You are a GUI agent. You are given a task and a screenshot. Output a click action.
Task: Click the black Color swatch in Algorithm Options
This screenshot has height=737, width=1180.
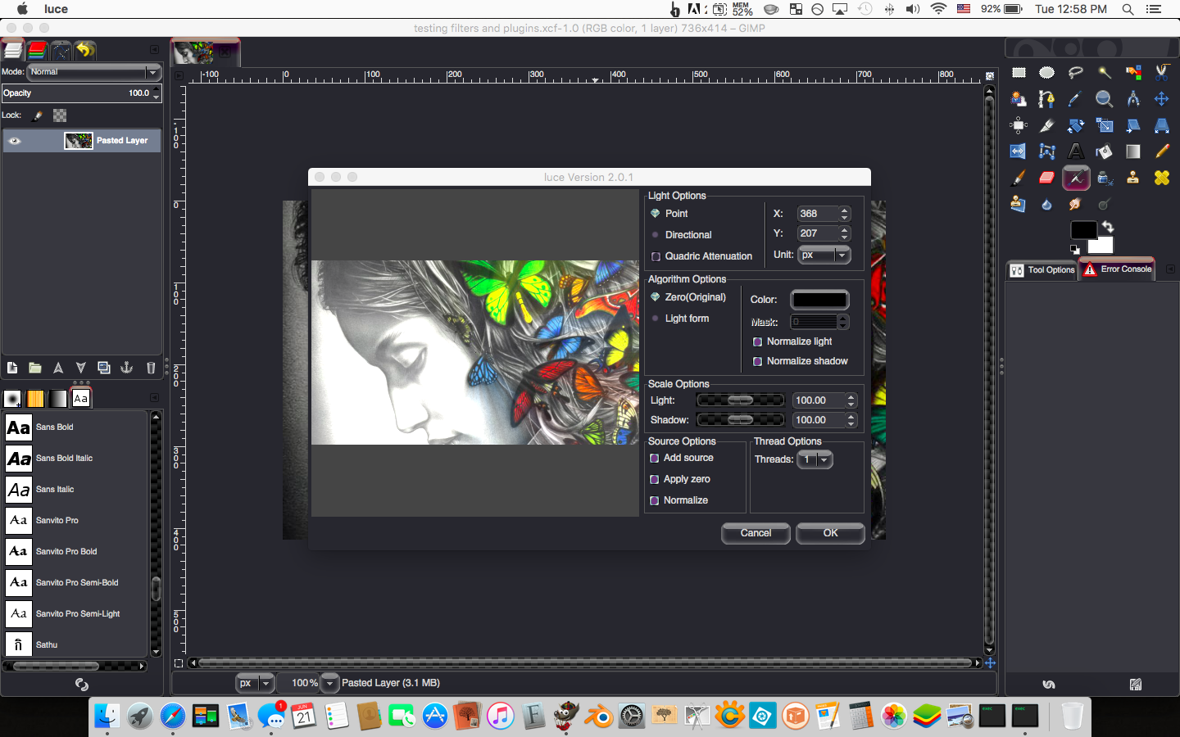[819, 299]
